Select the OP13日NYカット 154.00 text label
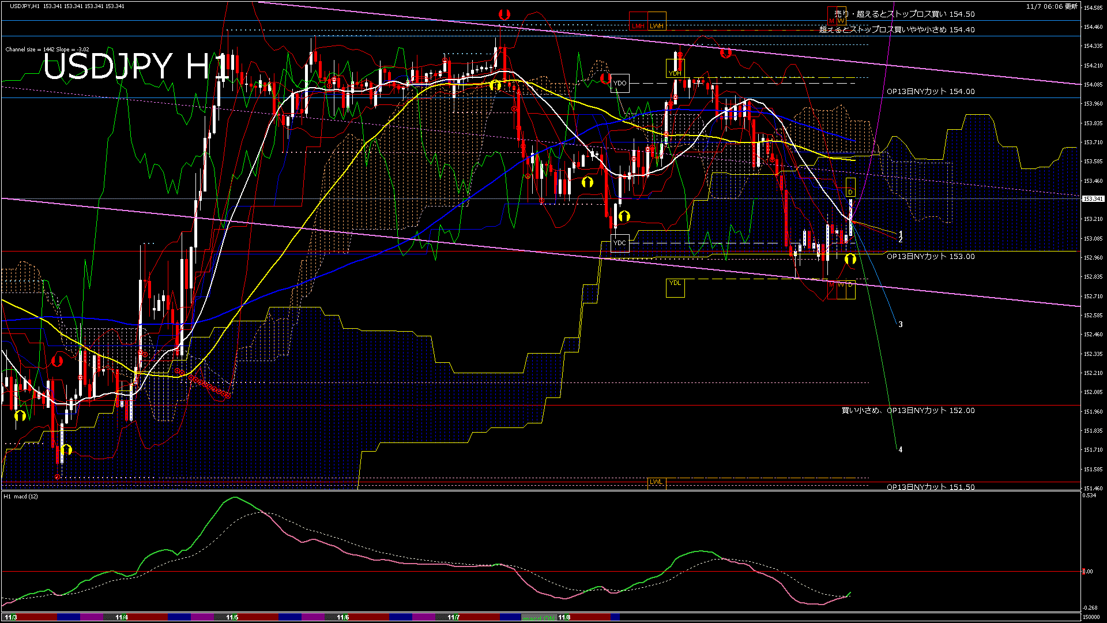This screenshot has height=623, width=1107. [931, 91]
